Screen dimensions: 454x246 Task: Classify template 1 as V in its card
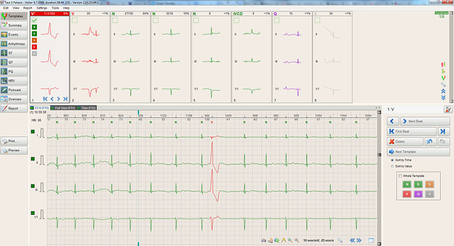[x=34, y=47]
